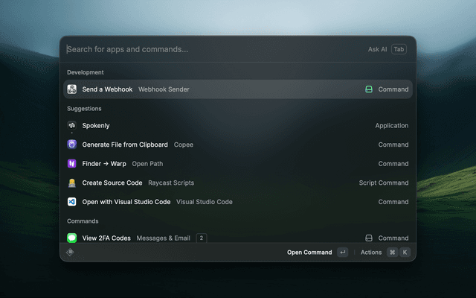Click the command key symbol badge
This screenshot has width=476, height=298.
click(393, 252)
